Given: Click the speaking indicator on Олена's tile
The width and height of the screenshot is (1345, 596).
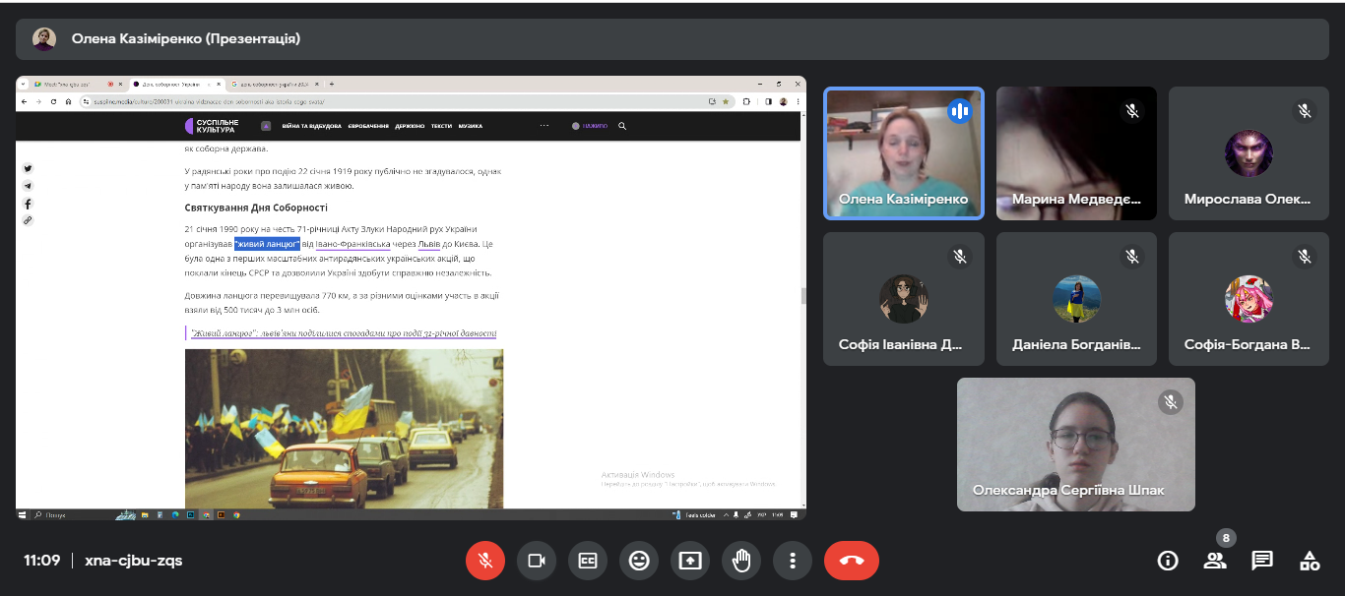Looking at the screenshot, I should pyautogui.click(x=959, y=111).
